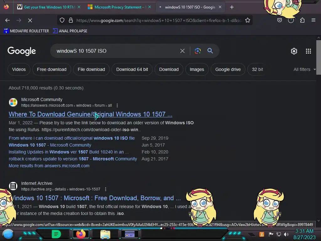Open the Firefox hamburger application menu

pos(313,20)
